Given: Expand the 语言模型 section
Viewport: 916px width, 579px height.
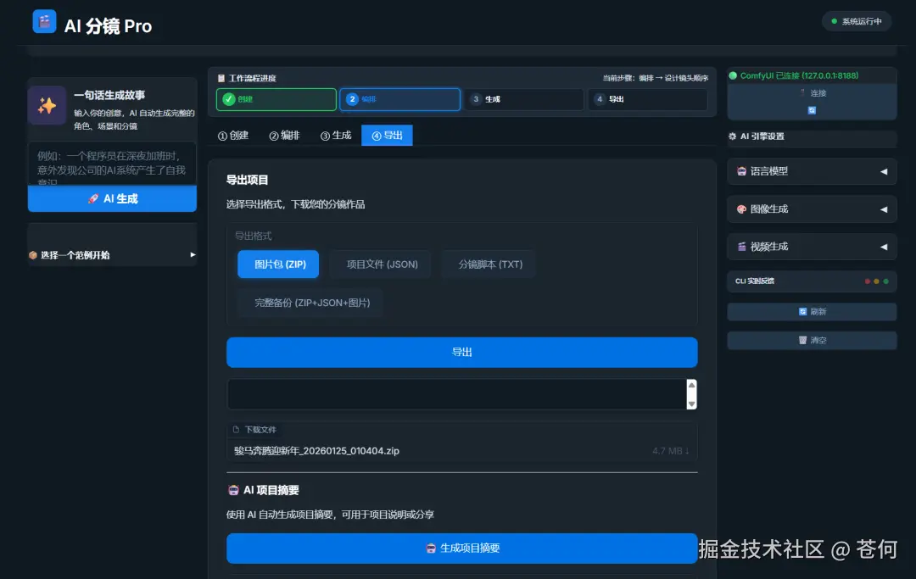Looking at the screenshot, I should (812, 171).
